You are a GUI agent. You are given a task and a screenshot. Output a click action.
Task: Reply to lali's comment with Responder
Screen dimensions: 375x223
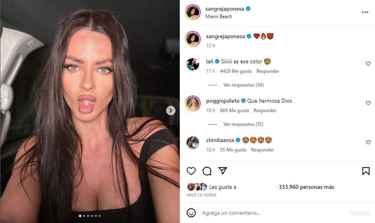[x=268, y=71]
